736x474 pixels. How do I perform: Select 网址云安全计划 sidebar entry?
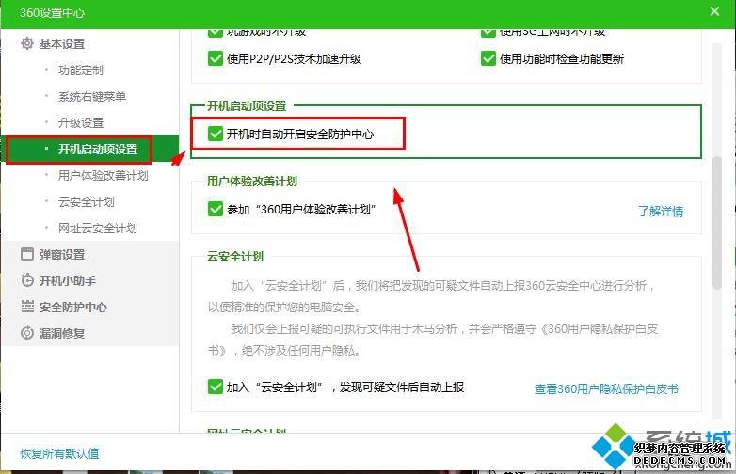point(97,228)
